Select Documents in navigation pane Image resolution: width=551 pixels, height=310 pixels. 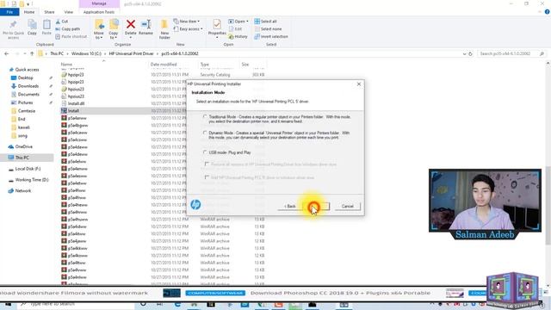pyautogui.click(x=28, y=95)
